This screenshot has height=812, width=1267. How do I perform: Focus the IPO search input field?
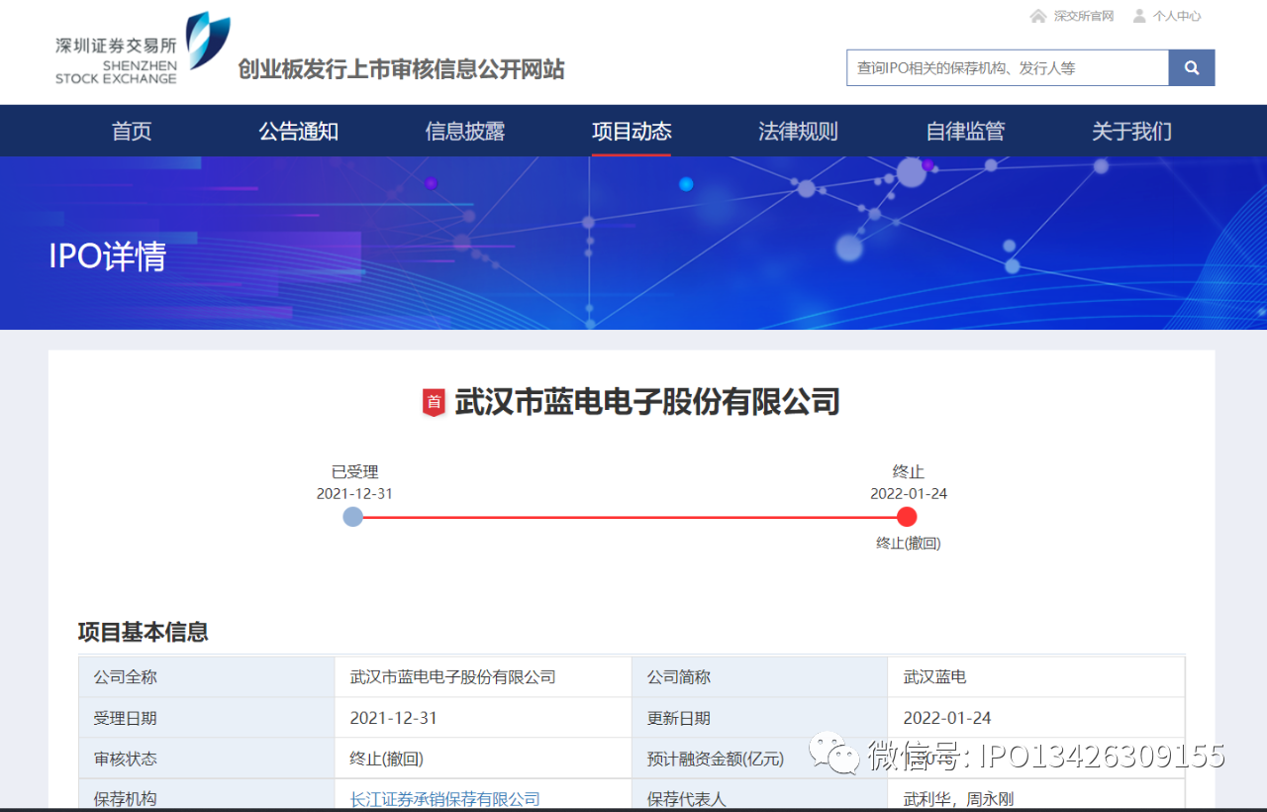point(1008,68)
